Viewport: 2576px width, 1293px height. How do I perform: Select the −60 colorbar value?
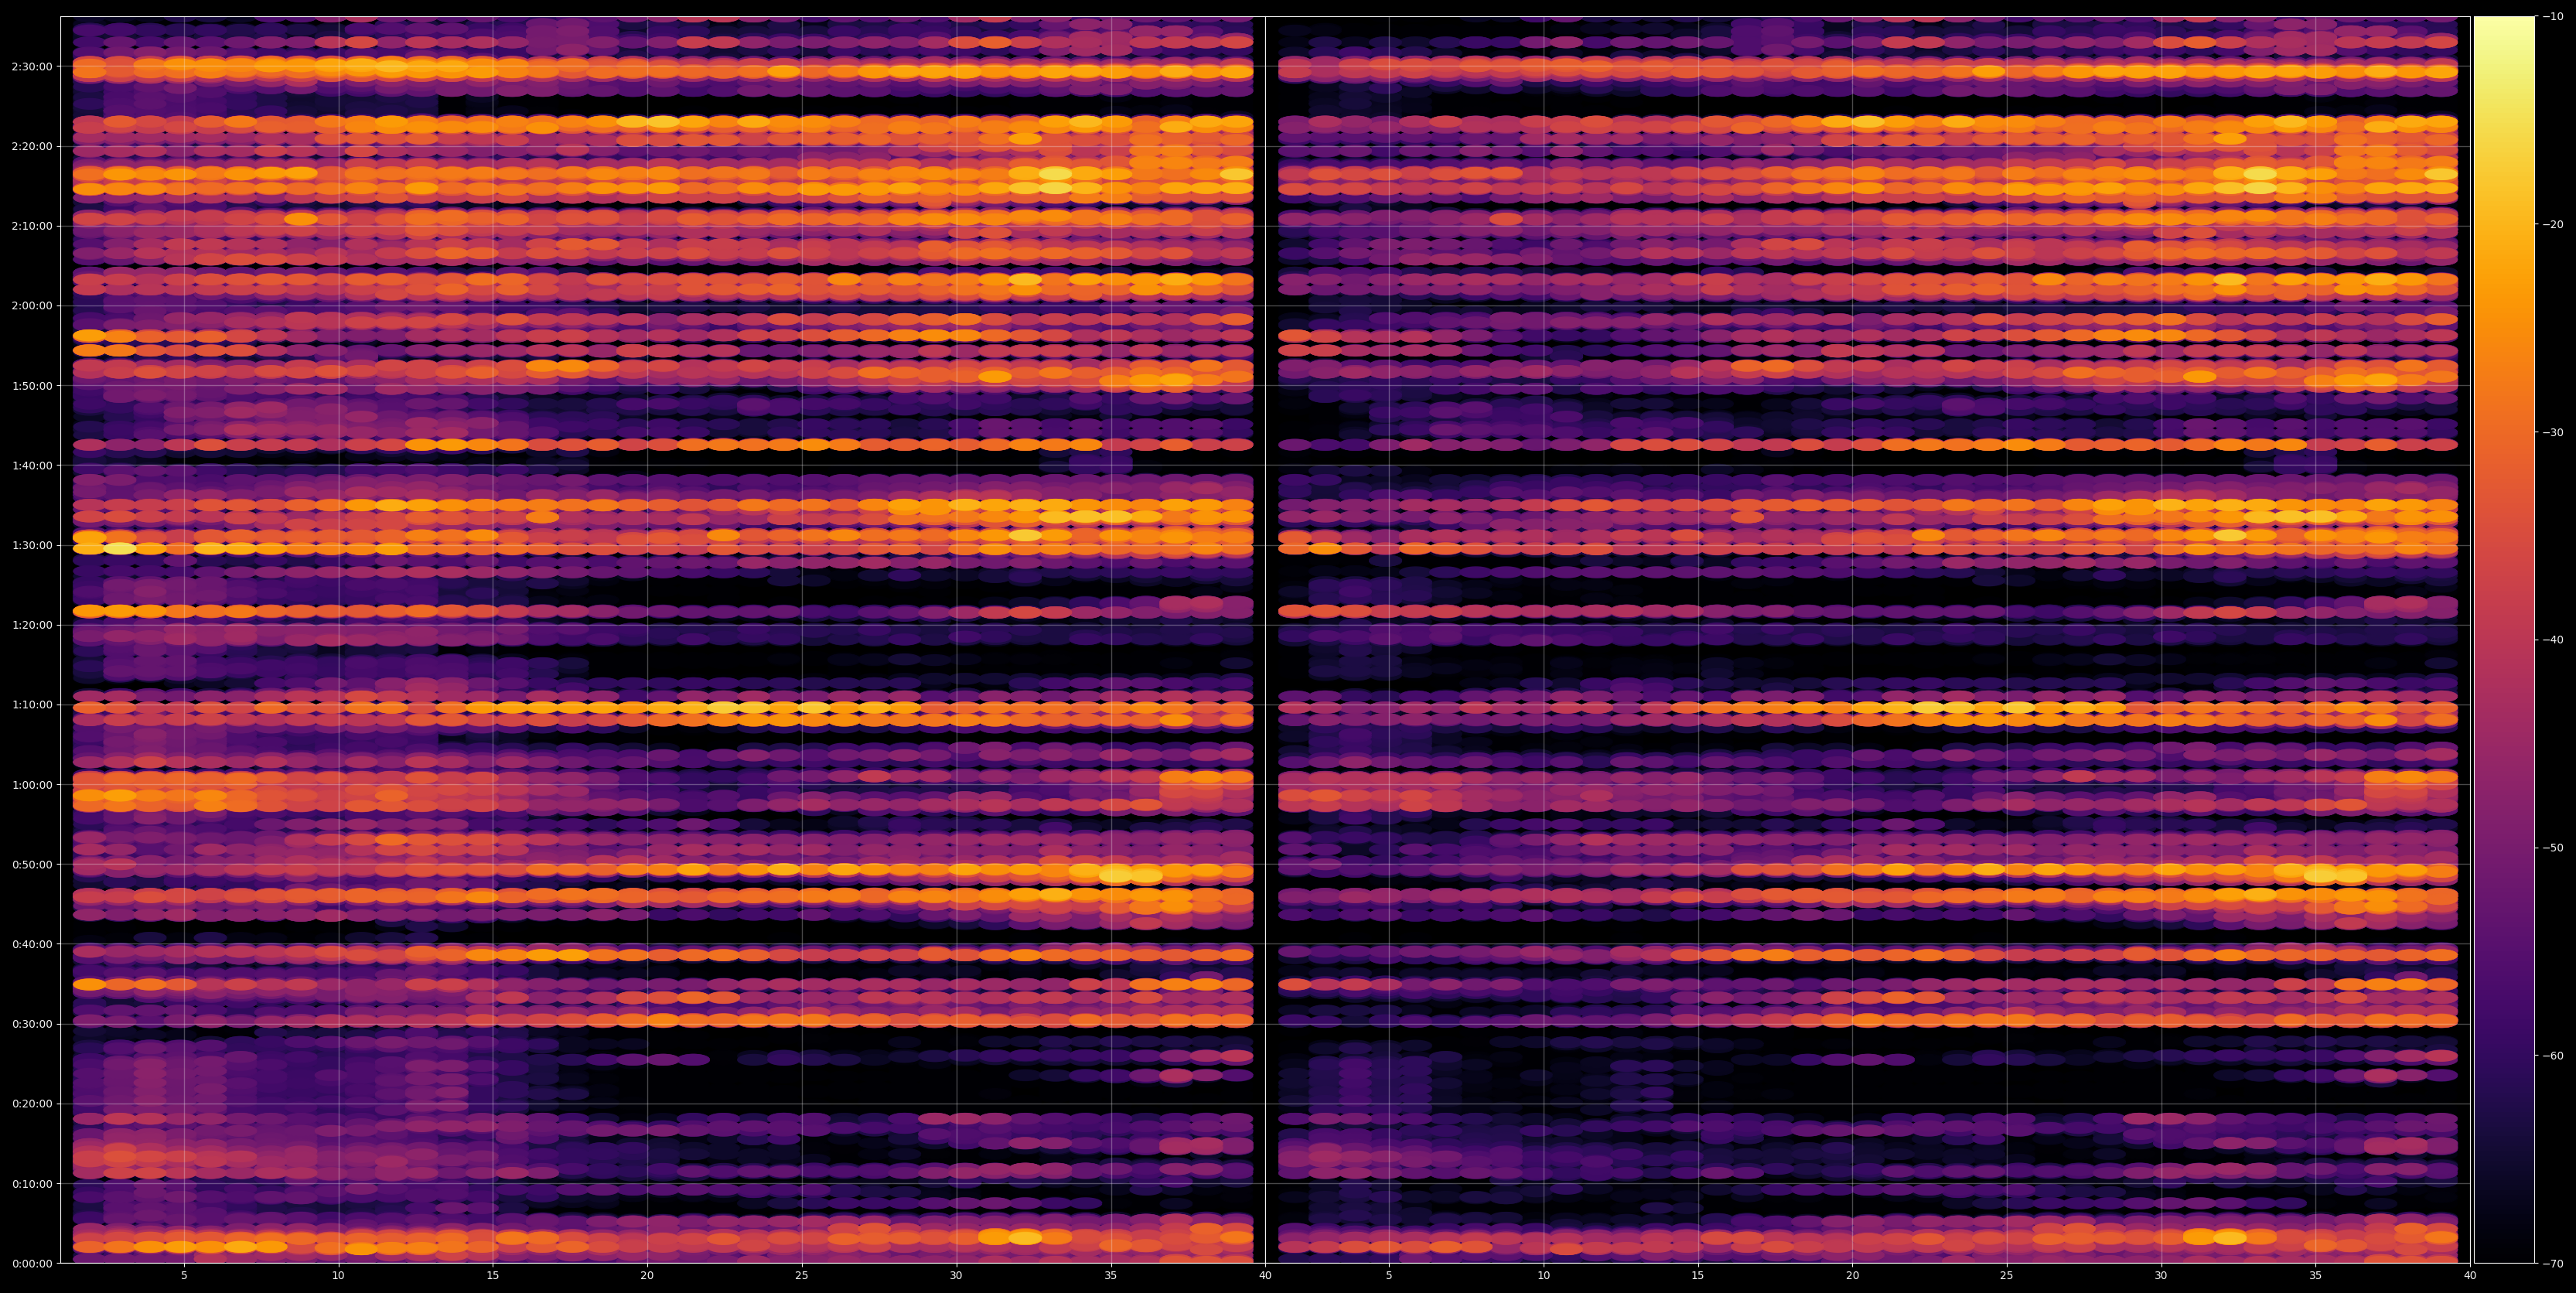click(x=2553, y=1055)
